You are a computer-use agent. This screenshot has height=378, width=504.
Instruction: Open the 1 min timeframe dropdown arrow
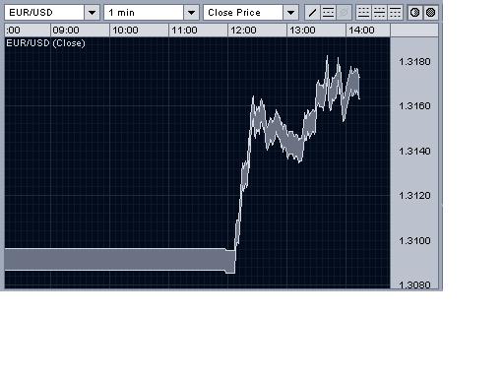pos(191,13)
